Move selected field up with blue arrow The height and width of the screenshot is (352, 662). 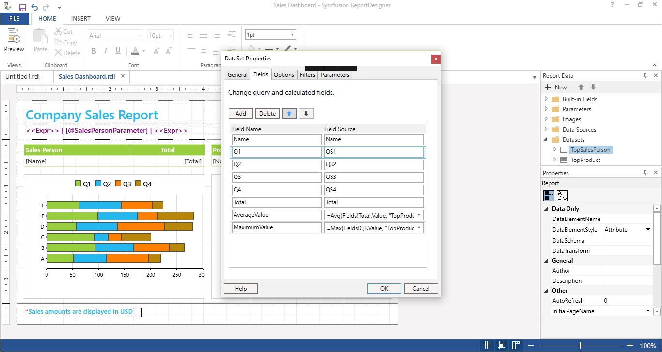(289, 114)
